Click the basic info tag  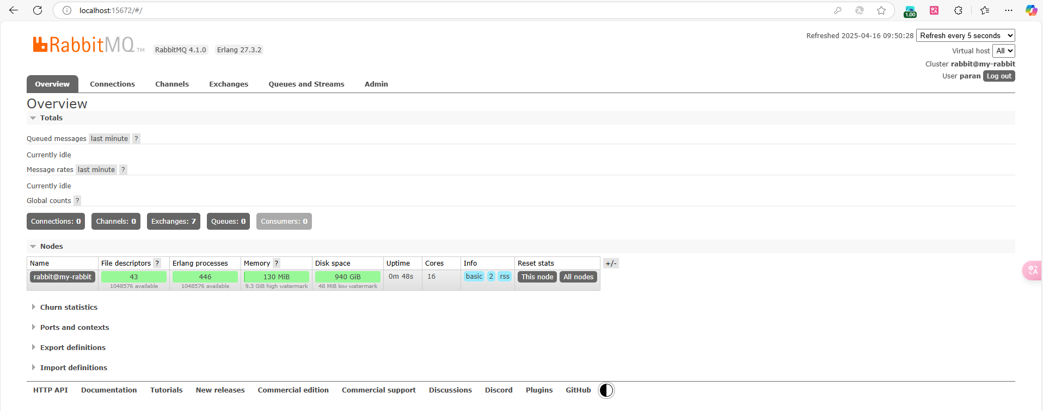(x=474, y=277)
